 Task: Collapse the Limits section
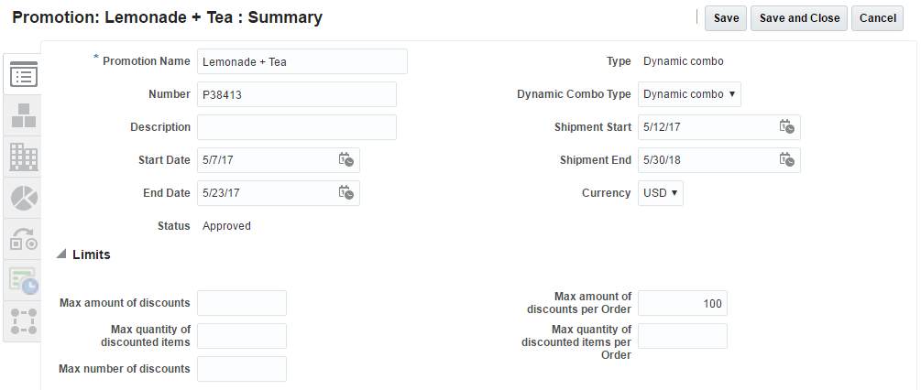point(61,255)
